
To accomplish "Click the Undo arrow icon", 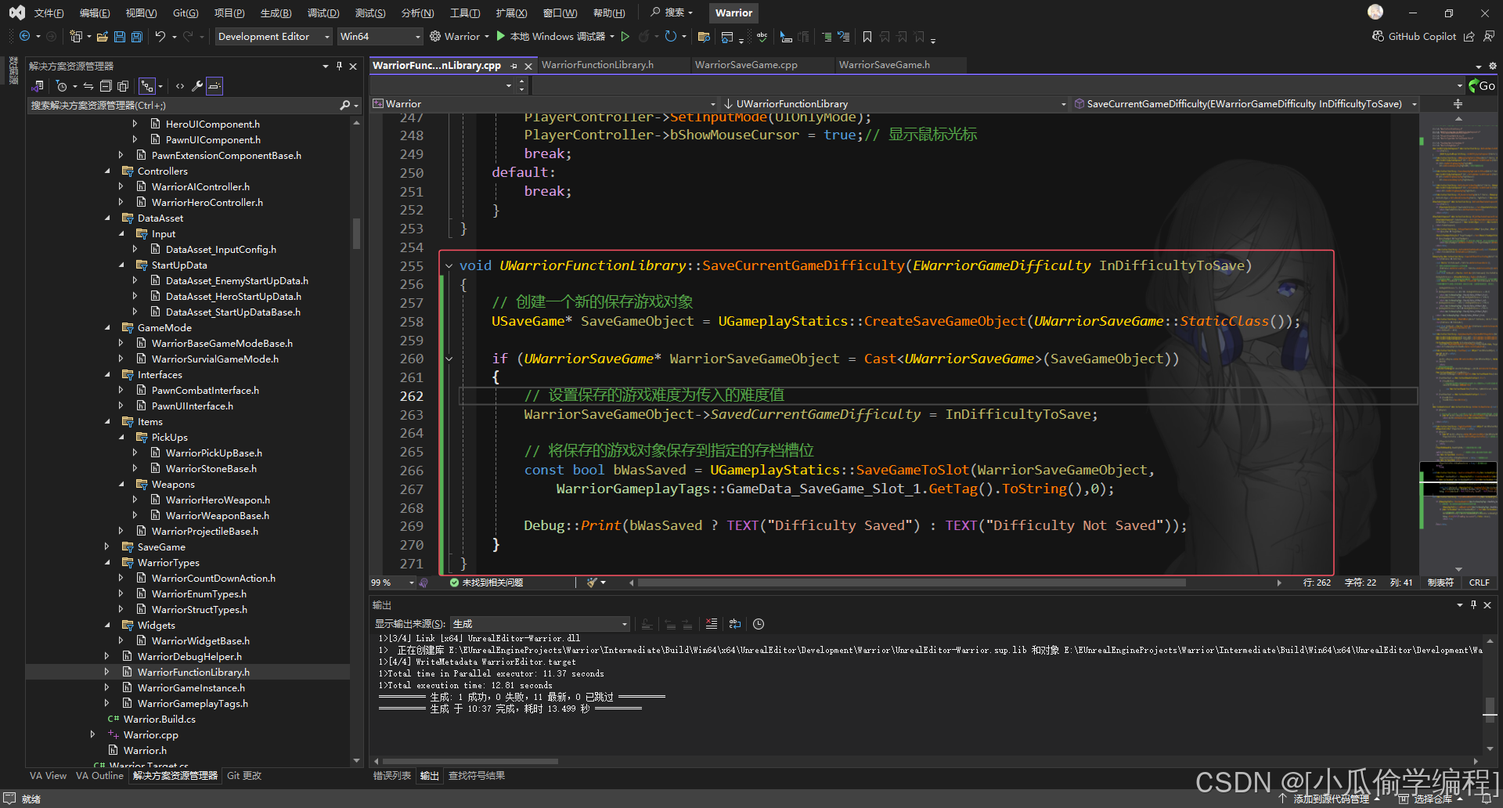I will [x=160, y=37].
